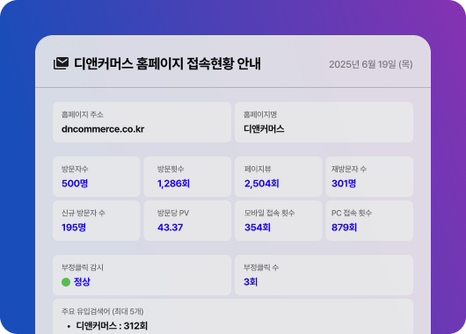The height and width of the screenshot is (334, 466).
Task: Click the 모바일 접속 횟수 label
Action: (269, 213)
